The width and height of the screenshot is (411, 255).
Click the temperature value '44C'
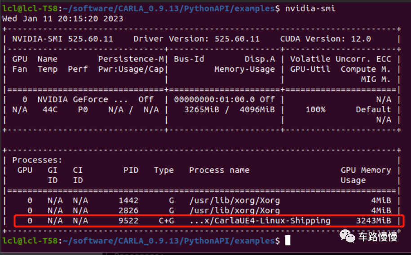(50, 110)
